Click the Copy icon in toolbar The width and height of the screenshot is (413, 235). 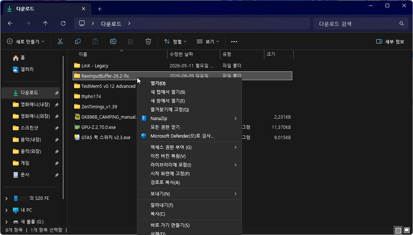click(78, 41)
